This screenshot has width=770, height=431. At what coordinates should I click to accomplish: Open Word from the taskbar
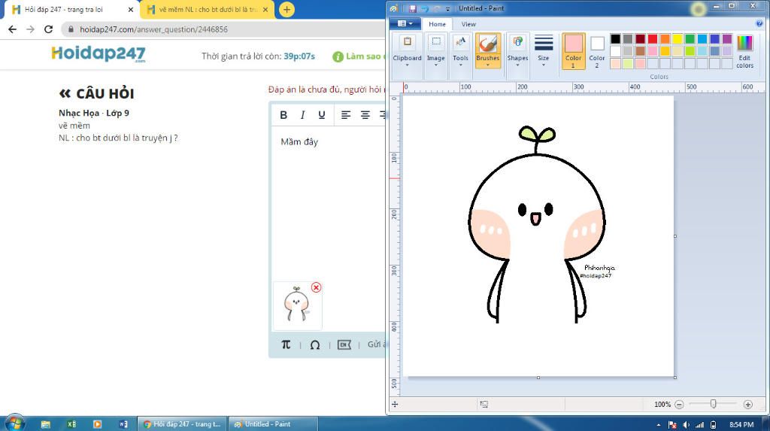coord(123,424)
